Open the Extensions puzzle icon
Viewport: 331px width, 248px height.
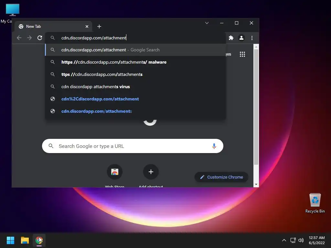tap(231, 38)
